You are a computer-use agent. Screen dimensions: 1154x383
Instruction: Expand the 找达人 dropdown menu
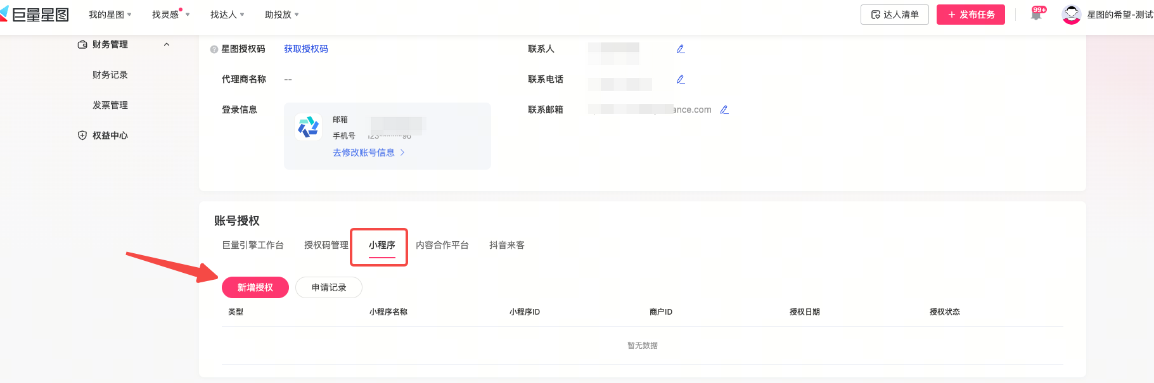227,15
